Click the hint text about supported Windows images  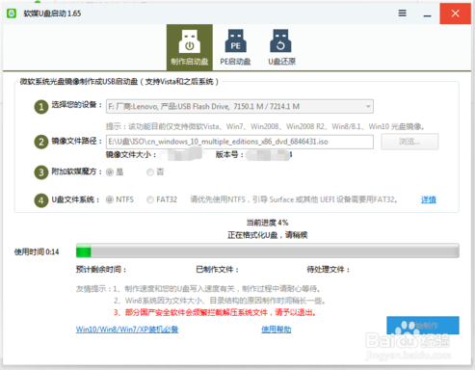pyautogui.click(x=266, y=126)
